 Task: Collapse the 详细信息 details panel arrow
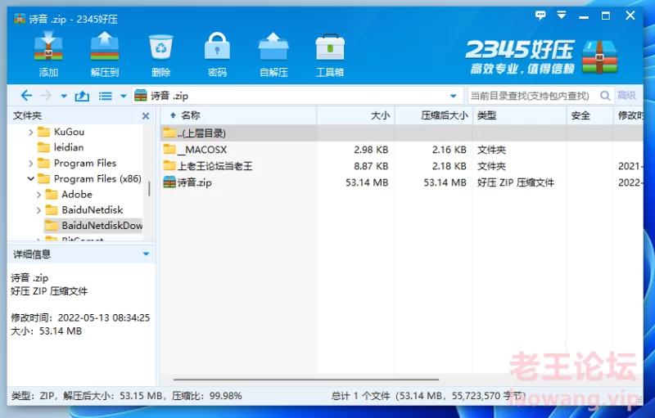pos(147,254)
